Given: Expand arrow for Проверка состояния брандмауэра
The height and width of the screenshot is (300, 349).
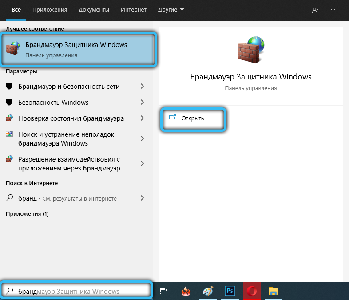Looking at the screenshot, I should click(x=142, y=118).
